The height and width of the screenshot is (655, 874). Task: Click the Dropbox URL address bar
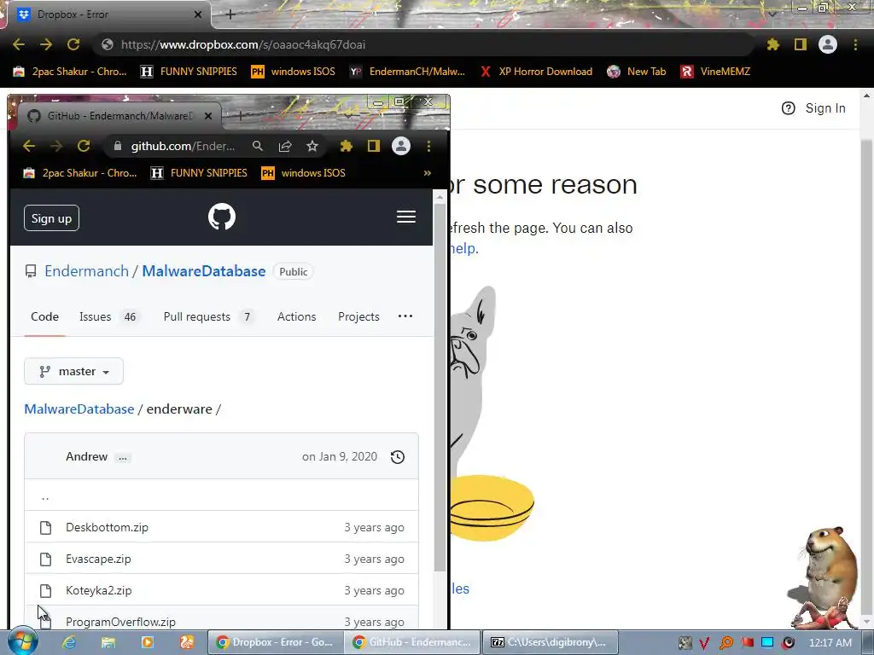coord(423,44)
